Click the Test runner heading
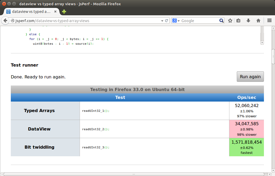 [x=25, y=65]
